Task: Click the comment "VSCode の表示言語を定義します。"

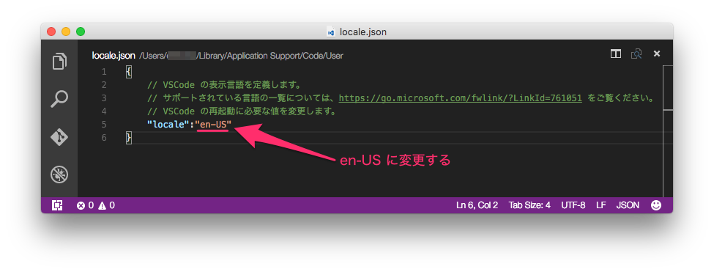Action: coord(224,85)
